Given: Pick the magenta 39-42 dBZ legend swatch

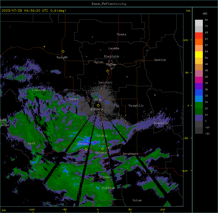Looking at the screenshot, I should pyautogui.click(x=199, y=80).
